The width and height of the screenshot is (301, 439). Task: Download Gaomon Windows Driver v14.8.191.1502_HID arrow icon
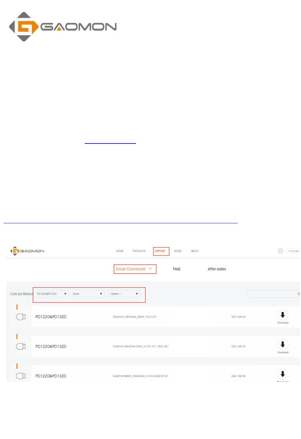click(x=283, y=344)
